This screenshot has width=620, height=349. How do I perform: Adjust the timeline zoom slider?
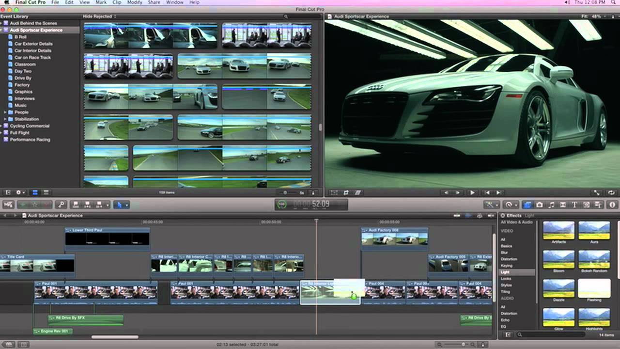[464, 345]
